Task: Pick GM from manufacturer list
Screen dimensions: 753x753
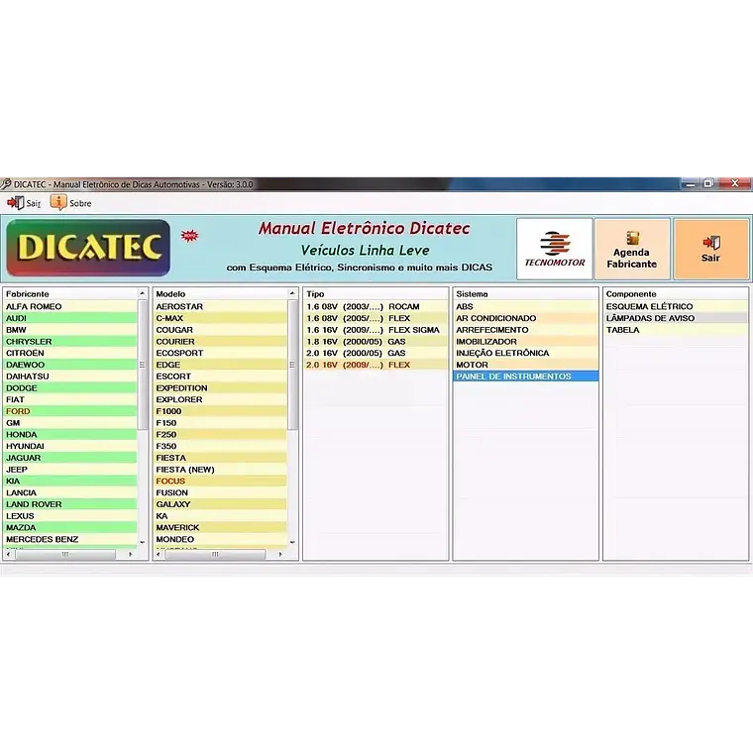Action: tap(70, 423)
